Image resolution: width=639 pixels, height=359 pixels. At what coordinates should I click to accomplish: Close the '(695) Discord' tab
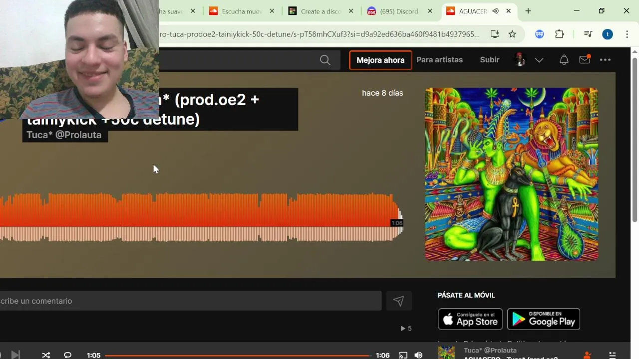click(x=430, y=11)
